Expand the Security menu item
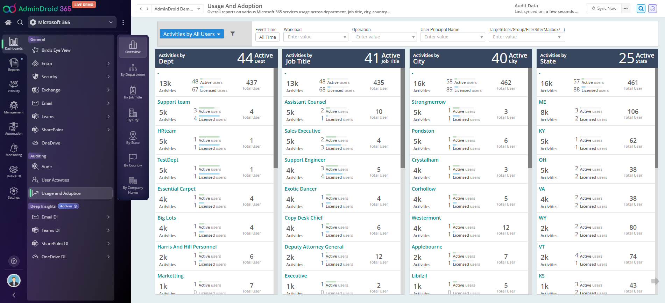Image resolution: width=665 pixels, height=303 pixels. (71, 77)
